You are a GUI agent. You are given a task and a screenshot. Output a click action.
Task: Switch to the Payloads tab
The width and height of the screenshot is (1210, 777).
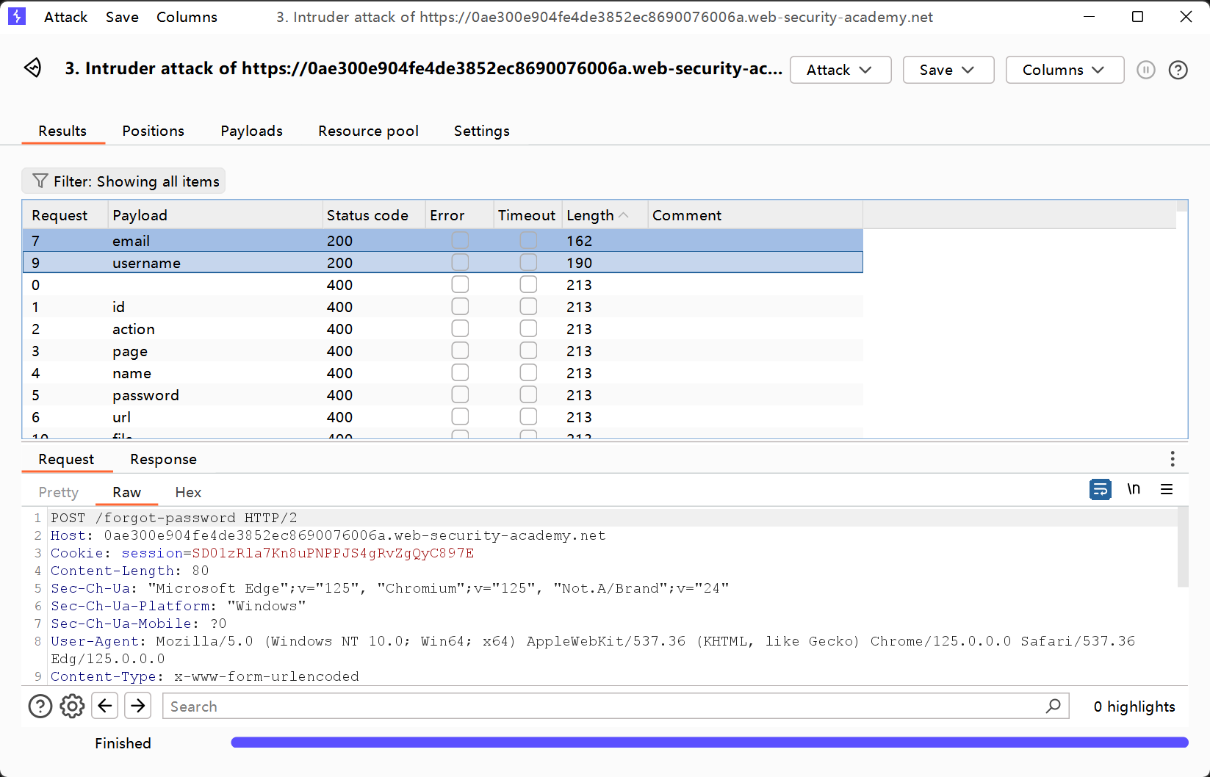coord(251,131)
